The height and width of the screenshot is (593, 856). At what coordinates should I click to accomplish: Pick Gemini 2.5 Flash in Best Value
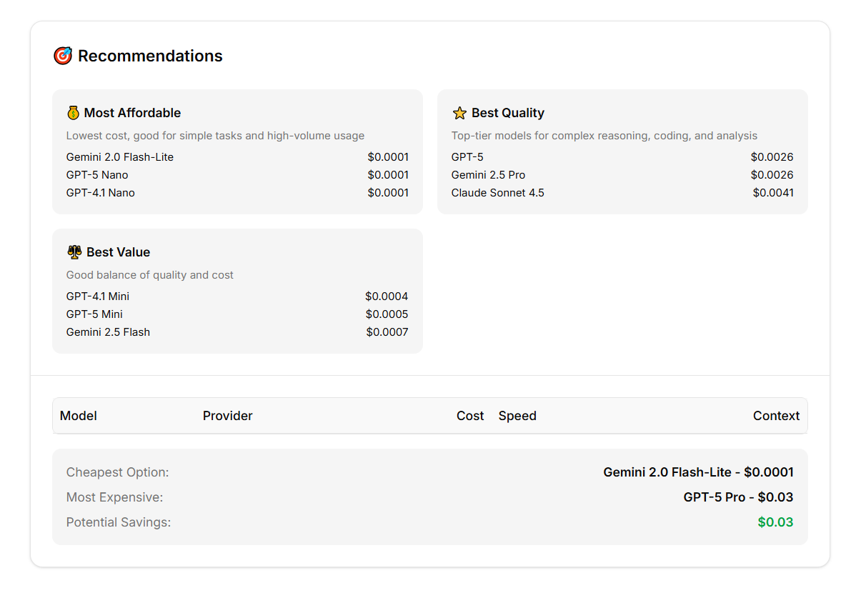pyautogui.click(x=108, y=332)
